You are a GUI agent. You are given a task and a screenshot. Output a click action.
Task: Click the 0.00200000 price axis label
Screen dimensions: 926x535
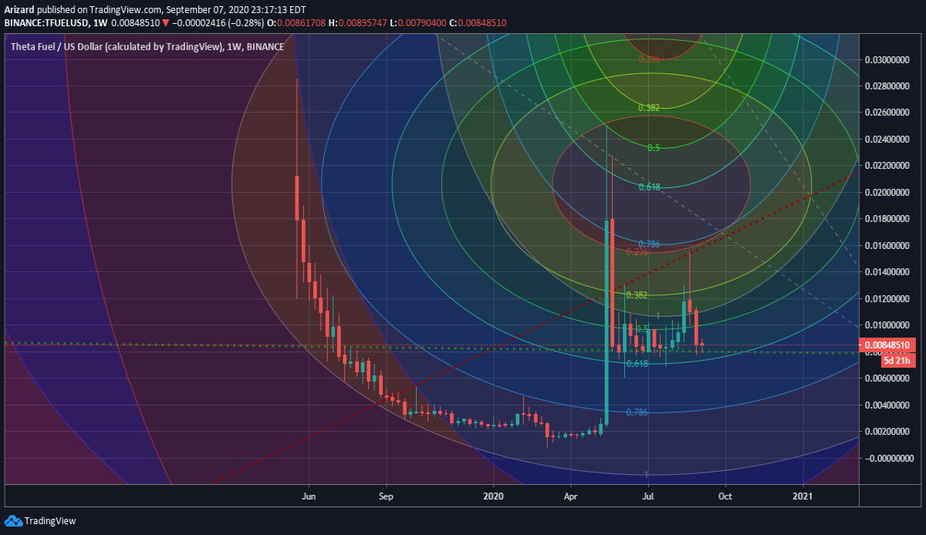pos(887,431)
